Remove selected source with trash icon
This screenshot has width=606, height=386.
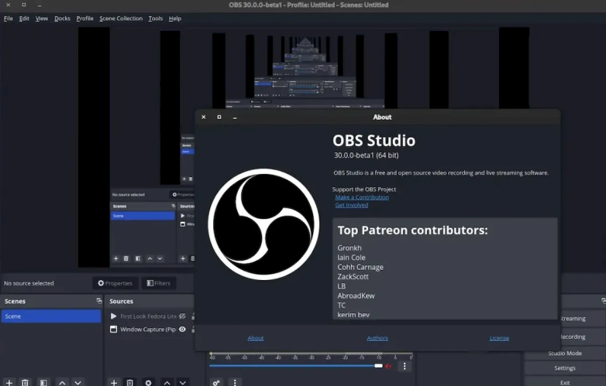tap(130, 383)
